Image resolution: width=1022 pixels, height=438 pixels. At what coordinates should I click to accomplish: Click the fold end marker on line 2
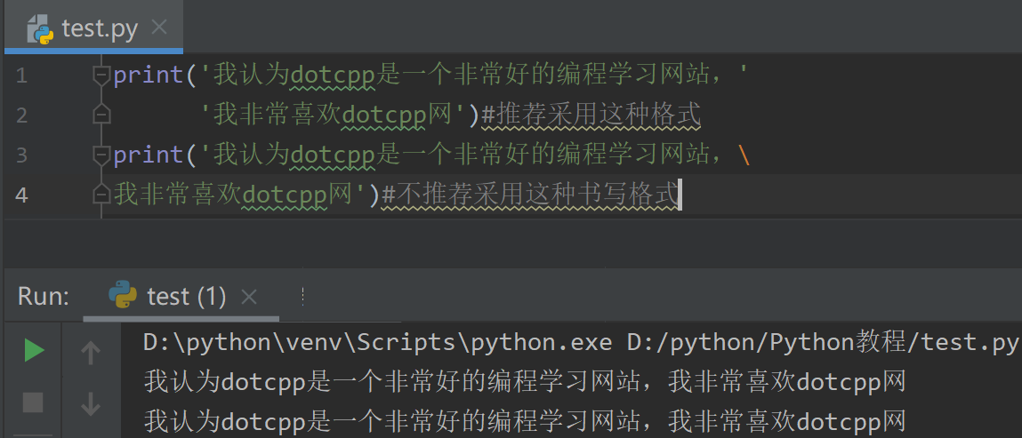(101, 115)
